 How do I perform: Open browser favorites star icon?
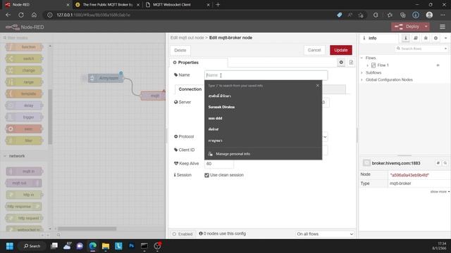[390, 15]
